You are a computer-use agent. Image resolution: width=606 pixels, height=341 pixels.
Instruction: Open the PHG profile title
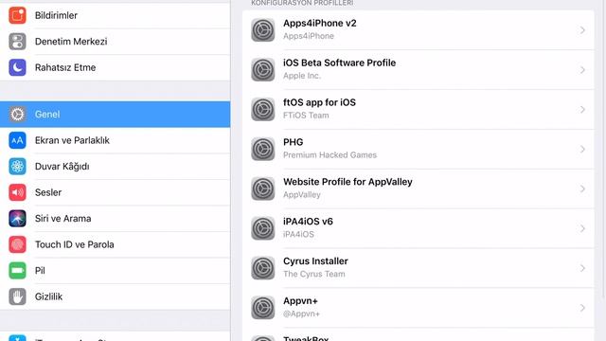click(x=293, y=142)
